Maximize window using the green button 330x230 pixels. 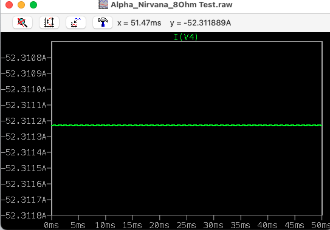point(33,5)
